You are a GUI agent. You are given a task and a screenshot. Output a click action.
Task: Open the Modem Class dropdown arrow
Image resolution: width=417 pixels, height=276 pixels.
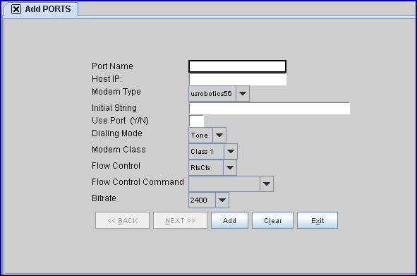[231, 152]
